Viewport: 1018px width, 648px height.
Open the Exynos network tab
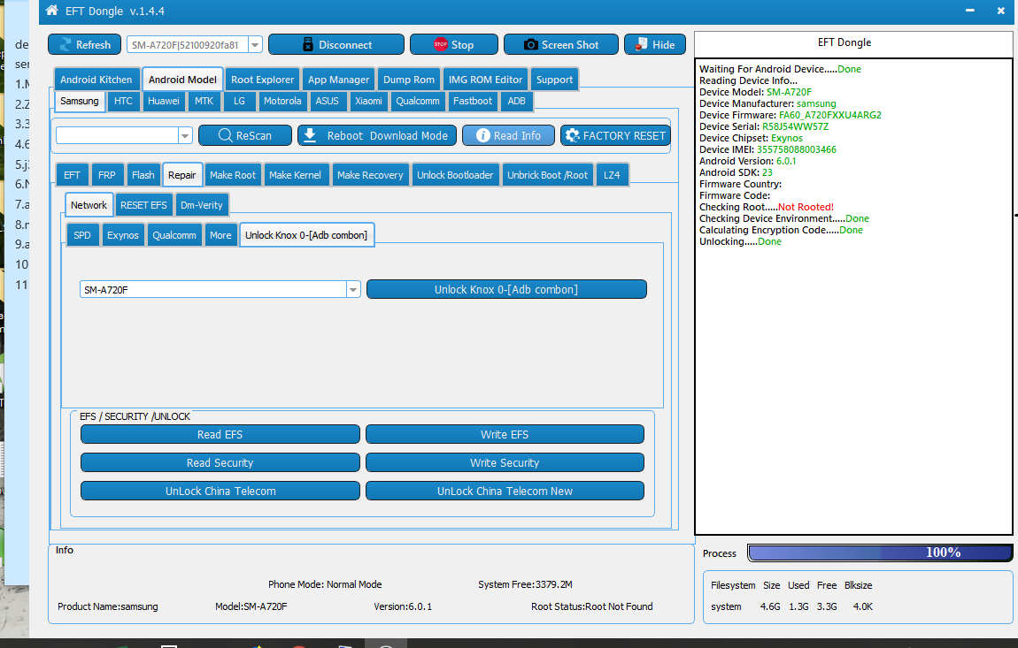(x=123, y=235)
